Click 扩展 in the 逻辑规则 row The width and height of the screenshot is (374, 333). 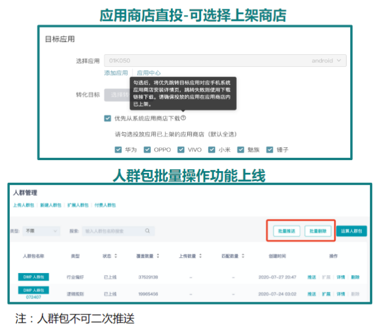[x=326, y=294]
